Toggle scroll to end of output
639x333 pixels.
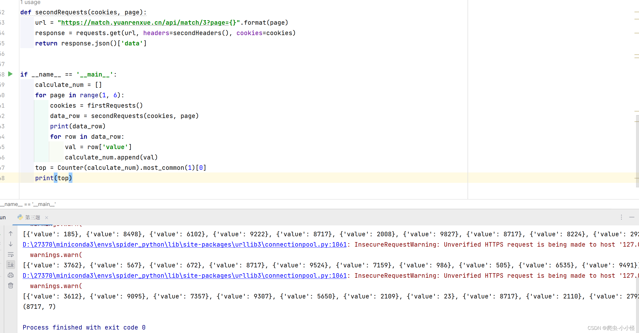[x=11, y=265]
